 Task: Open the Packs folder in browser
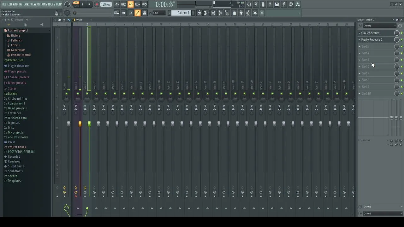[x=11, y=142]
